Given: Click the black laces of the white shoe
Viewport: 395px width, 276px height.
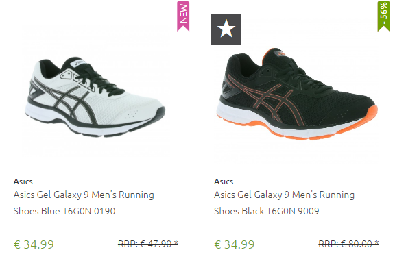Looking at the screenshot, I should click(101, 79).
